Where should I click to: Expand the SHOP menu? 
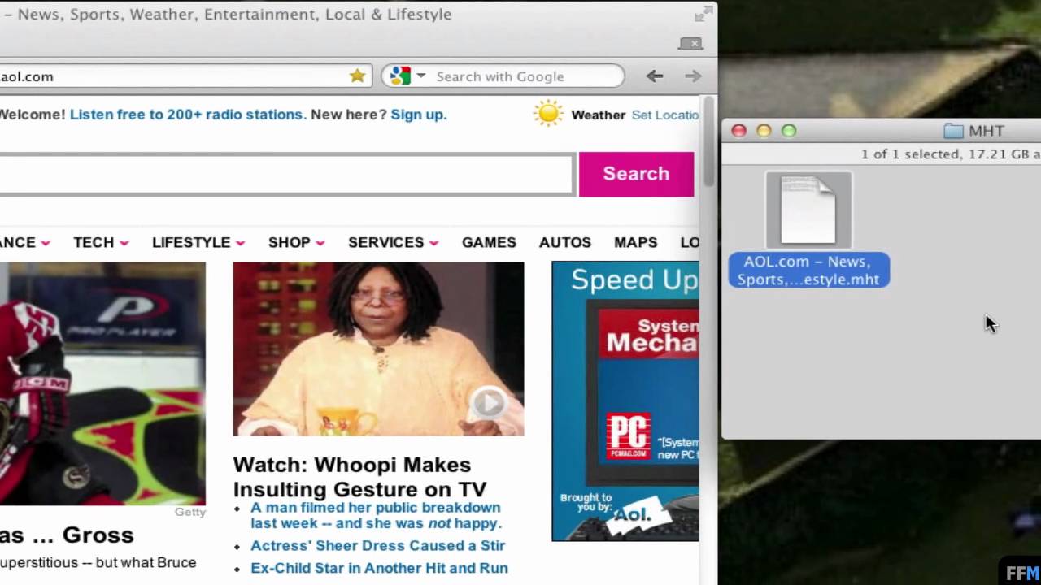click(x=297, y=242)
